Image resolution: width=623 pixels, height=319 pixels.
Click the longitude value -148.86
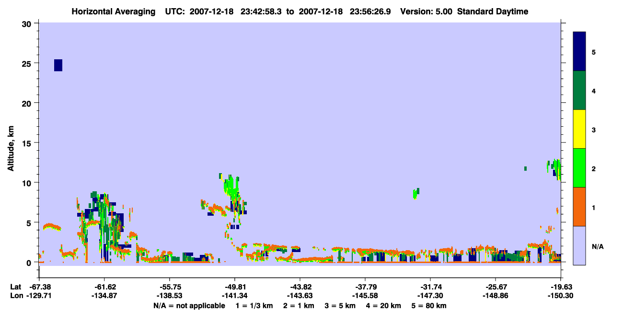click(496, 296)
